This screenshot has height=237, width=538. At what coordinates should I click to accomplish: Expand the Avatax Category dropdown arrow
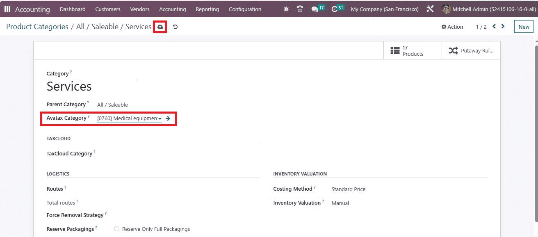[160, 119]
